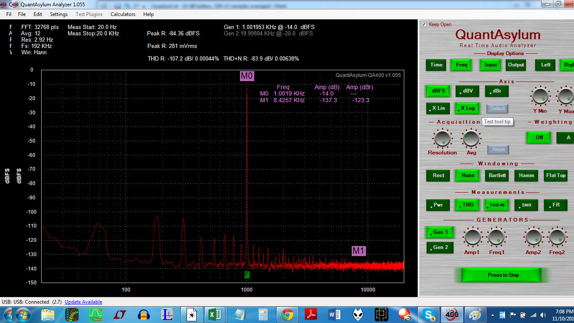Click the Reset acquisition button
This screenshot has height=323, width=574.
point(498,149)
